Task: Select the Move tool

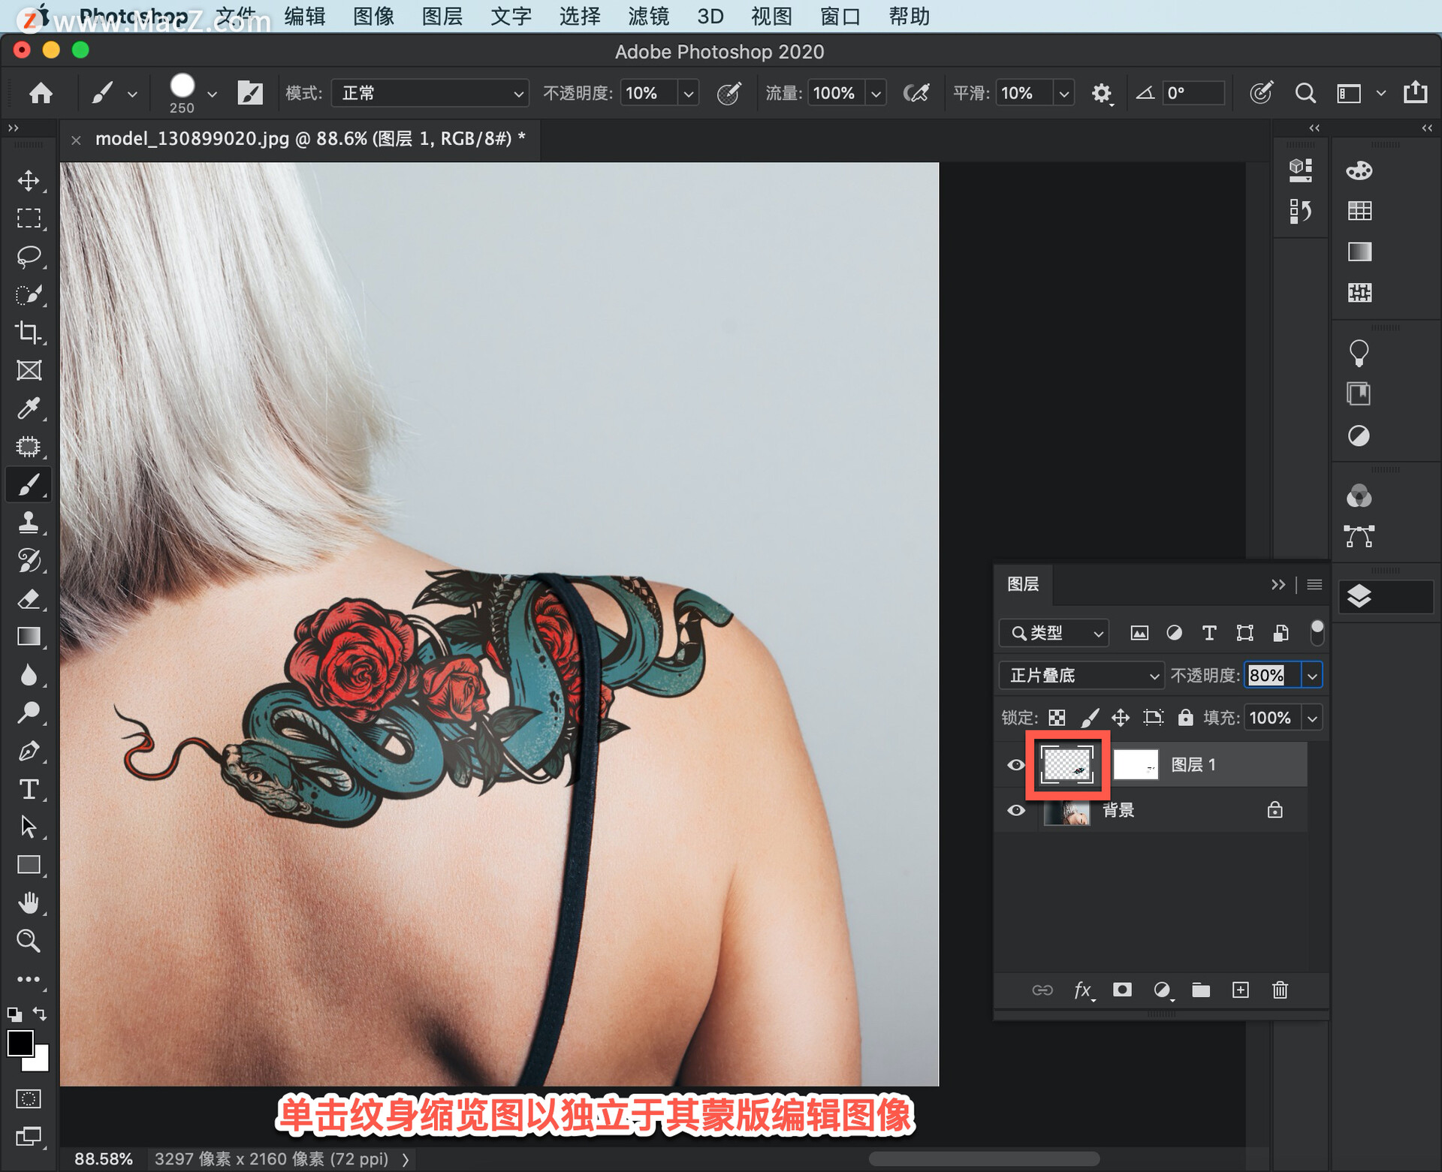Action: point(29,180)
